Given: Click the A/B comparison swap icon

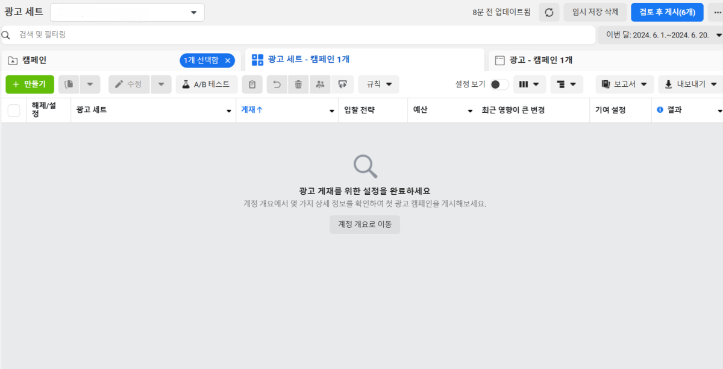Looking at the screenshot, I should click(342, 84).
